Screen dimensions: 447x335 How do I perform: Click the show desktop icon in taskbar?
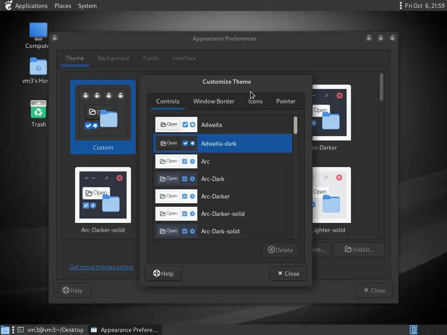(x=5, y=330)
